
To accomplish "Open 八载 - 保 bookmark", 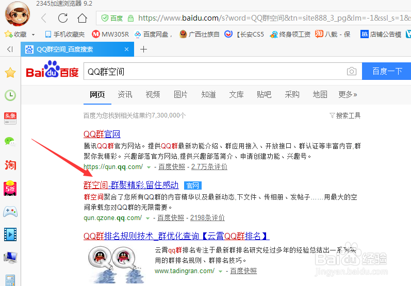I will pos(333,35).
